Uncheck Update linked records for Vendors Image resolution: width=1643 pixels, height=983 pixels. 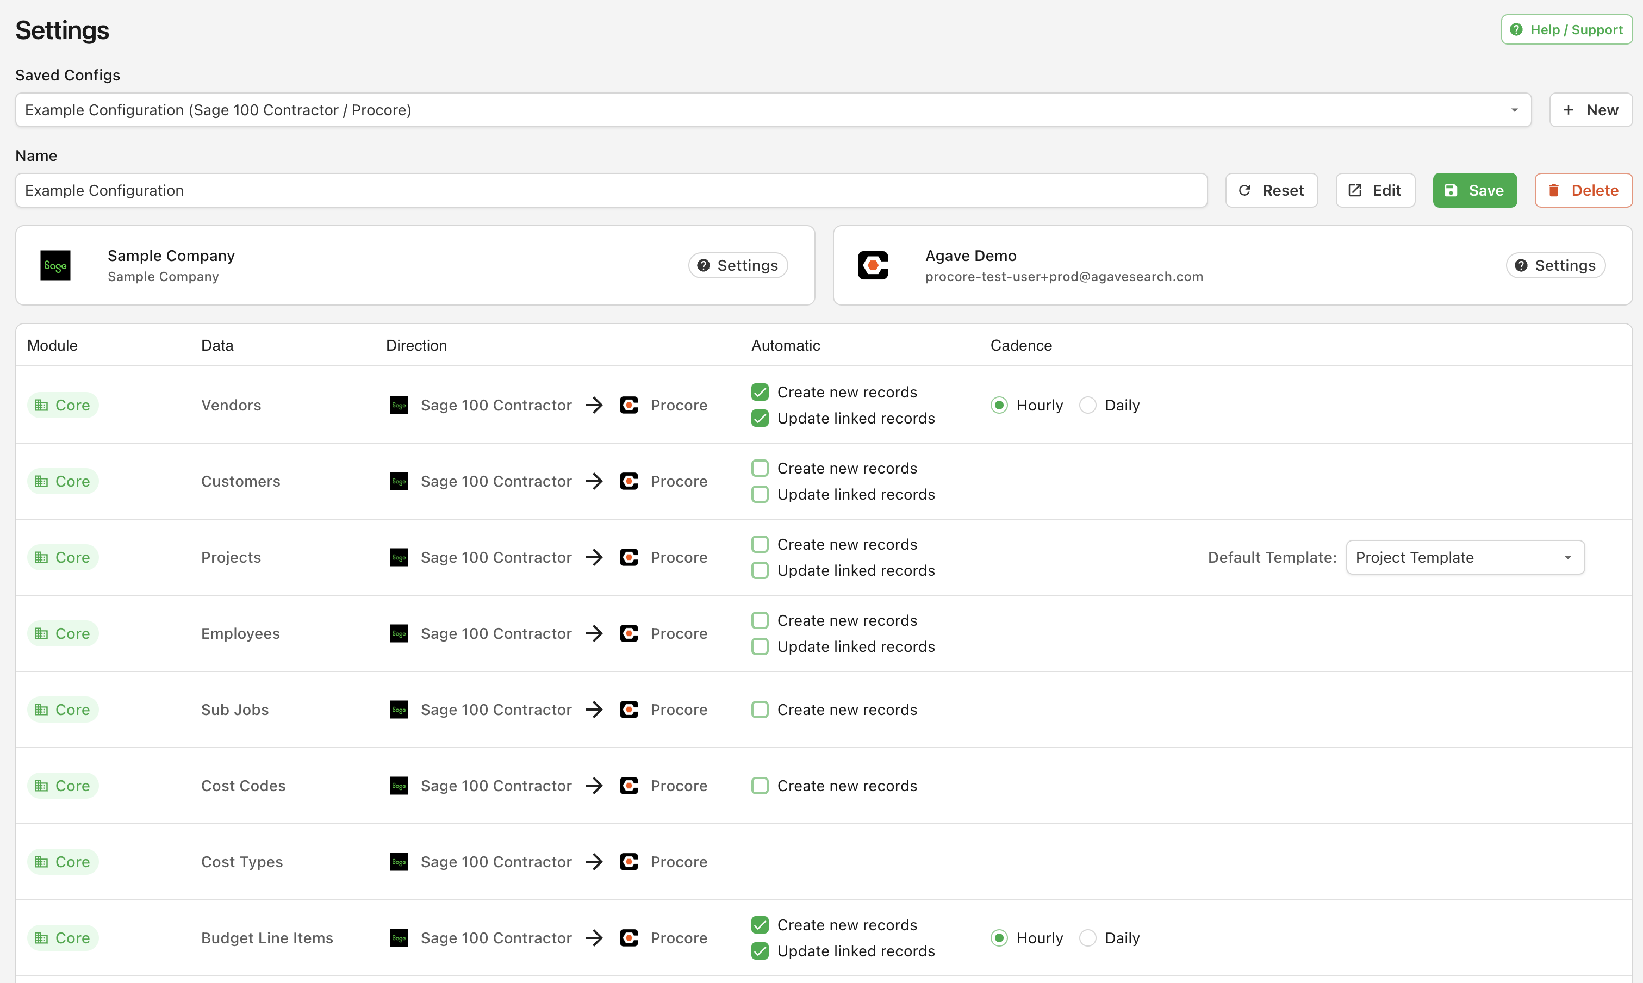pos(760,418)
